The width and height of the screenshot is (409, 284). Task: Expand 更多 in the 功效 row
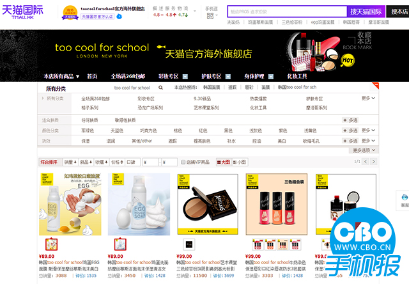point(368,141)
